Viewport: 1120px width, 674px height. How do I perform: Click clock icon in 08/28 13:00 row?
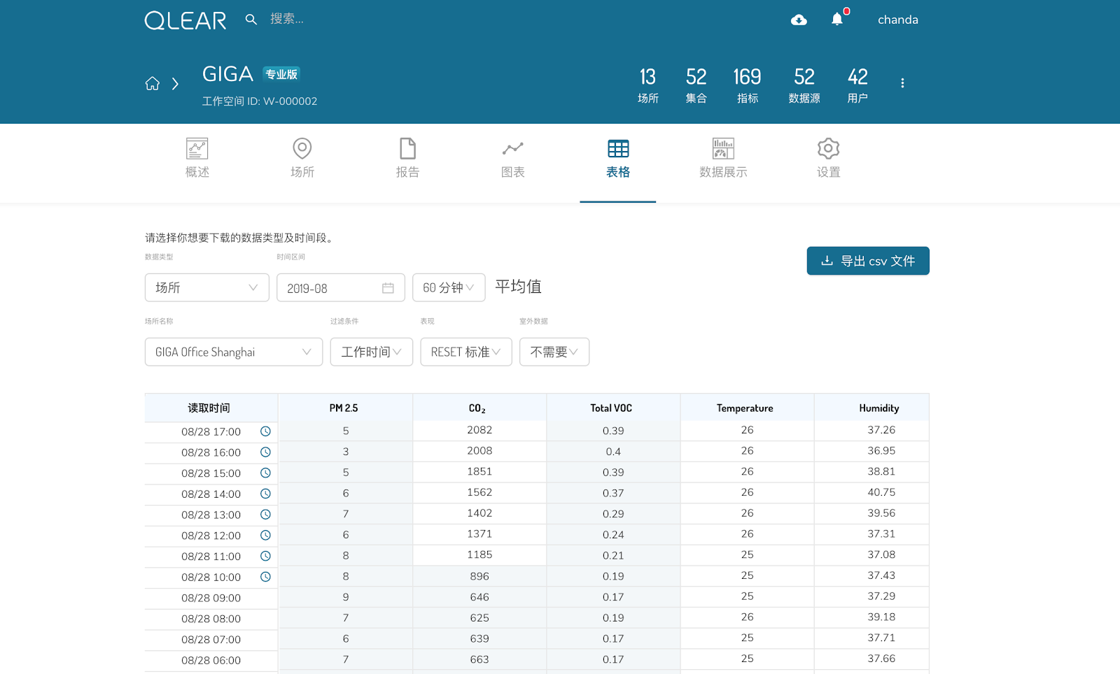265,515
